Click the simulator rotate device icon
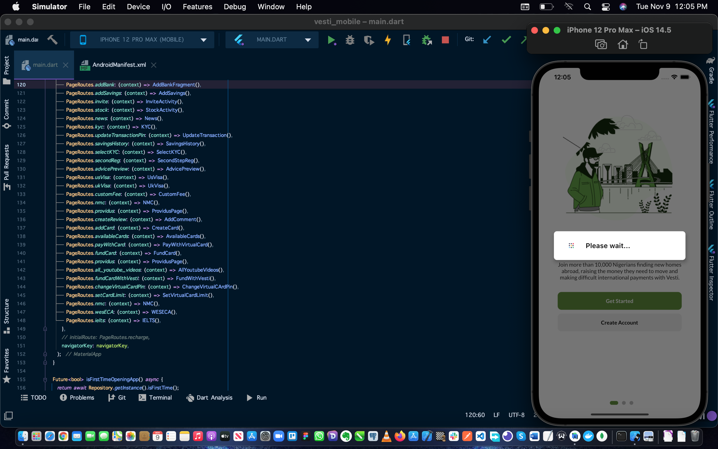Viewport: 718px width, 449px height. 643,45
